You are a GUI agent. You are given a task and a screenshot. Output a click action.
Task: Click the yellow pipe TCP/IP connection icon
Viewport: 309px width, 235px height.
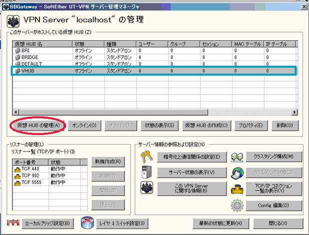pyautogui.click(x=237, y=189)
